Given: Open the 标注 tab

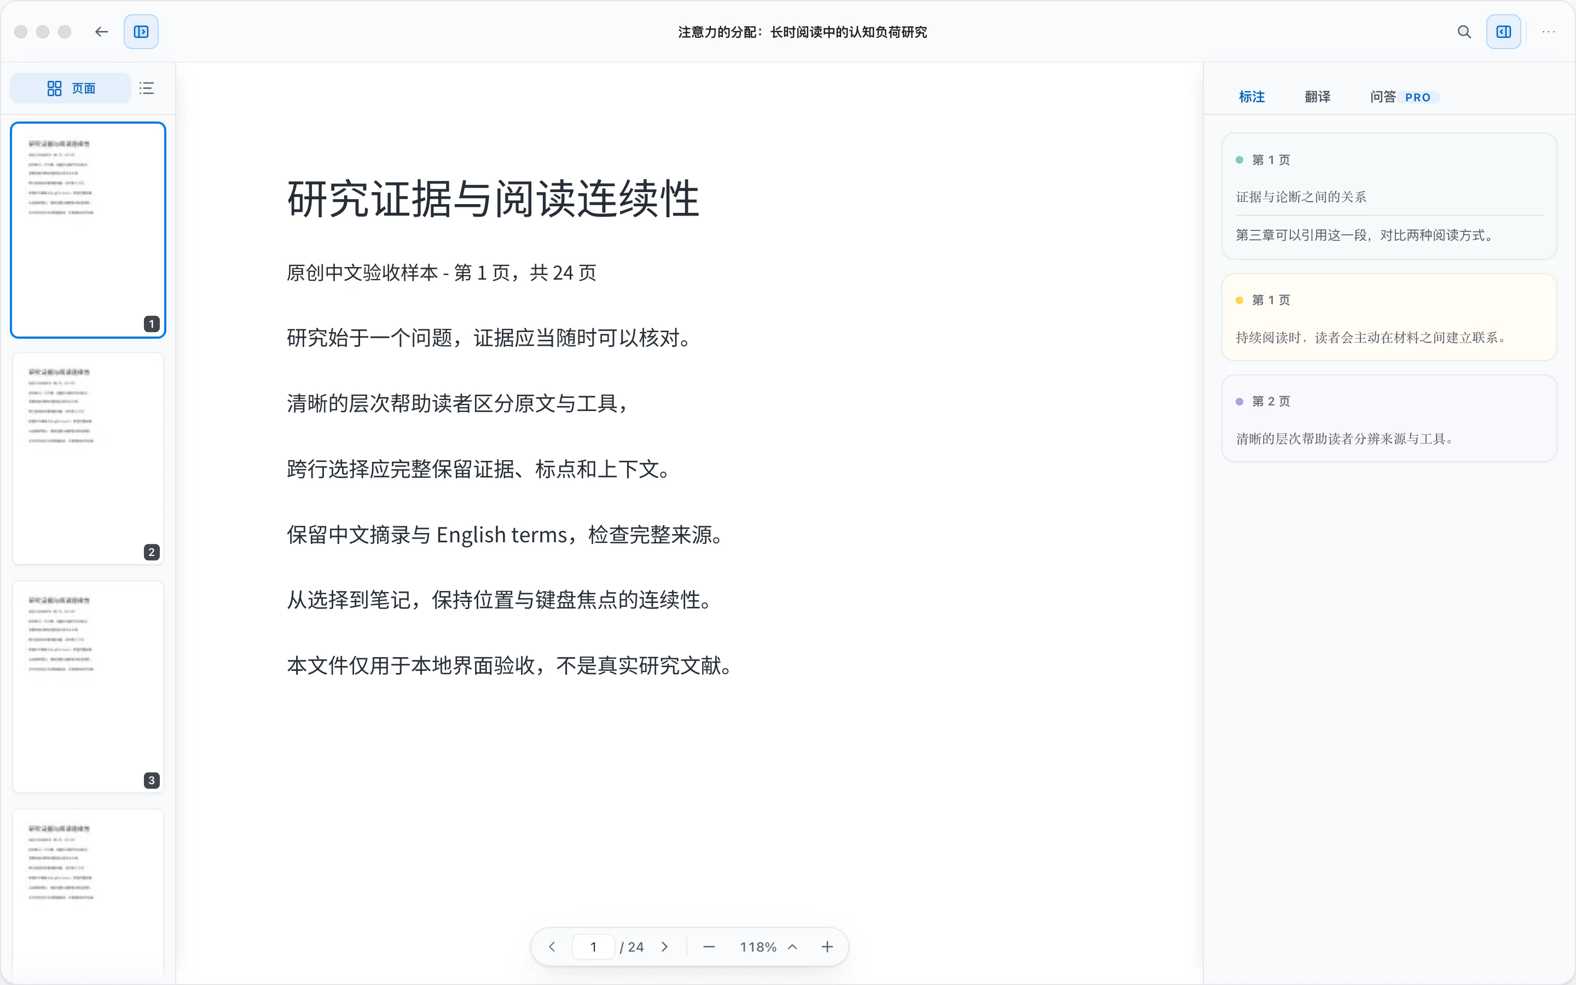Looking at the screenshot, I should click(1251, 96).
